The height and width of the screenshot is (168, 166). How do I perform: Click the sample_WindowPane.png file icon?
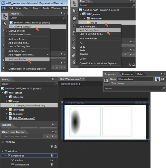click(14, 105)
